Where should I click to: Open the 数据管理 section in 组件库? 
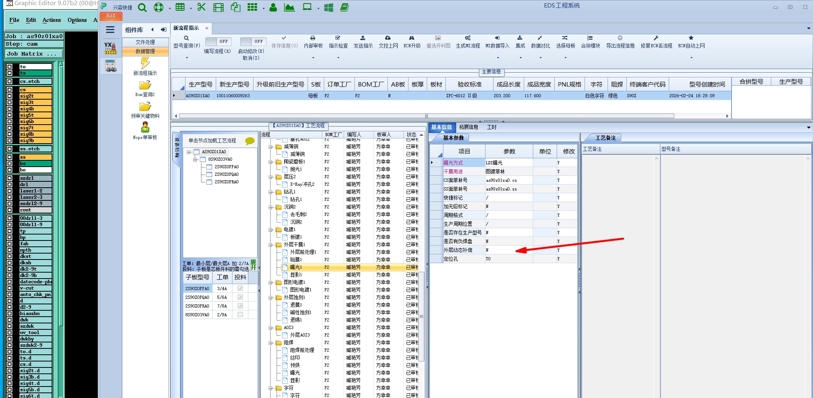click(145, 51)
